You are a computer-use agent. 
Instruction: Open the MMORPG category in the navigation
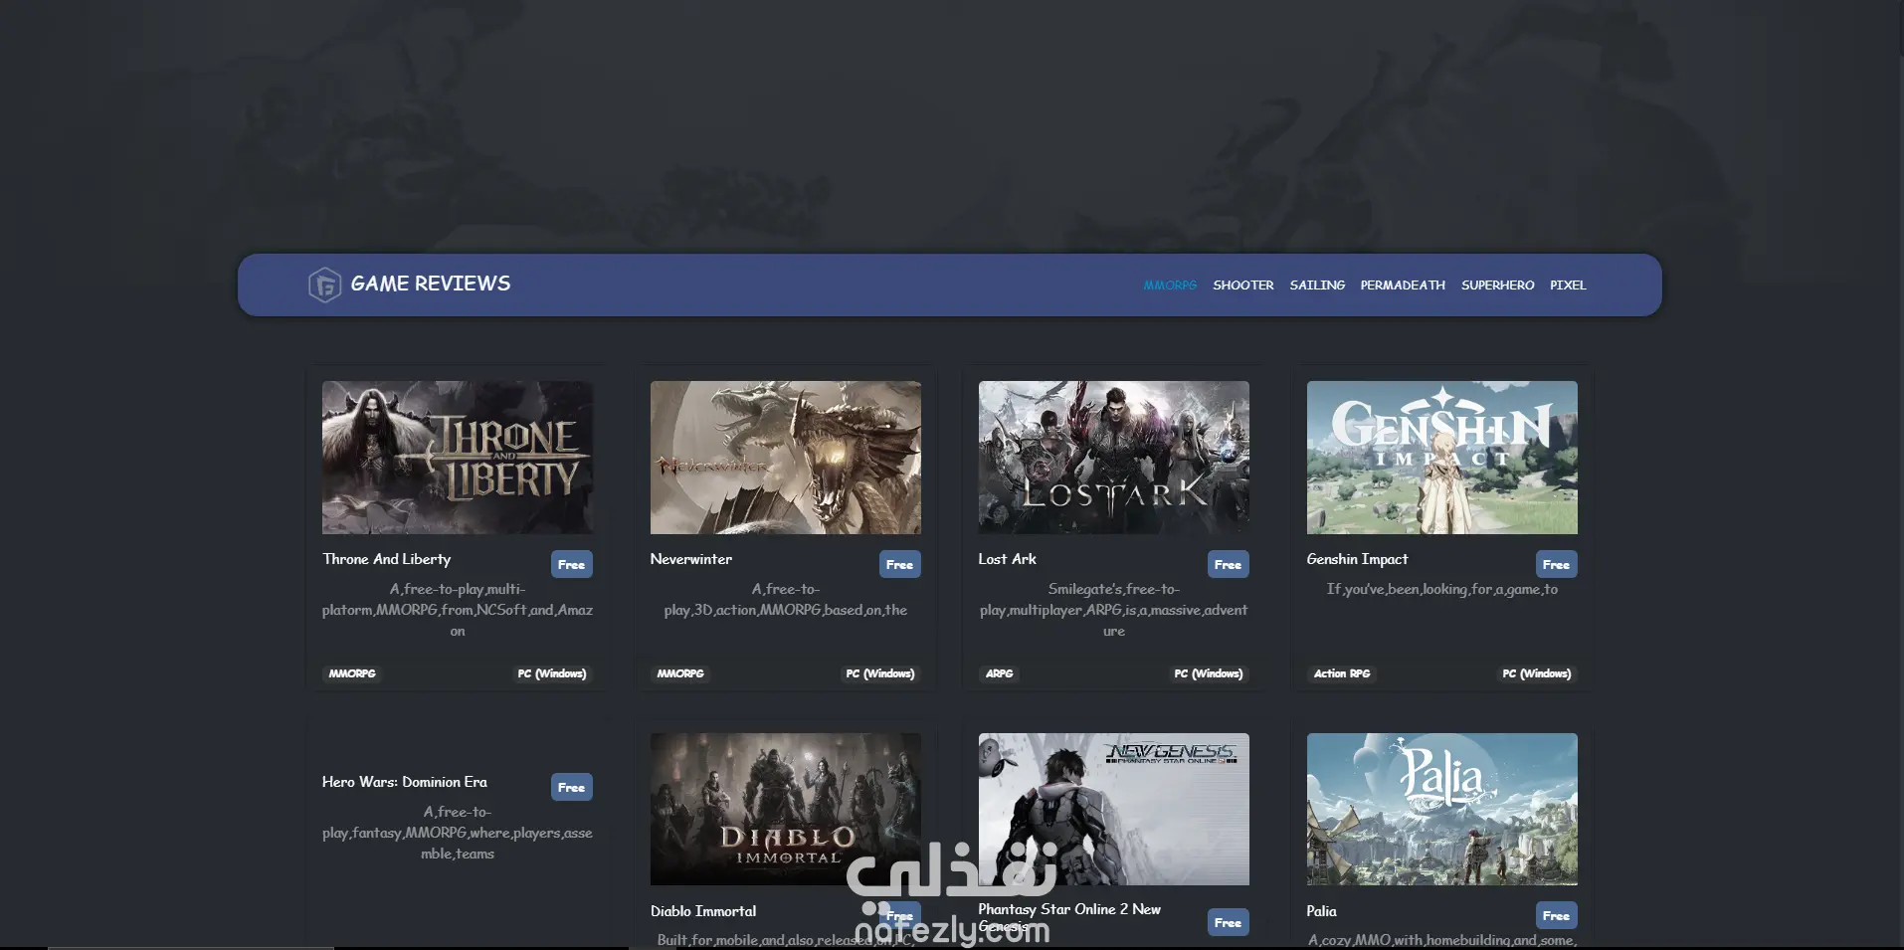click(1170, 285)
